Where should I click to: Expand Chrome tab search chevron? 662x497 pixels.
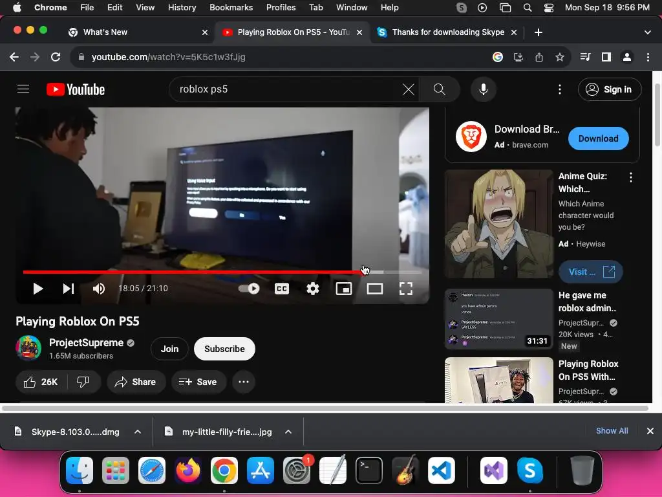(648, 32)
